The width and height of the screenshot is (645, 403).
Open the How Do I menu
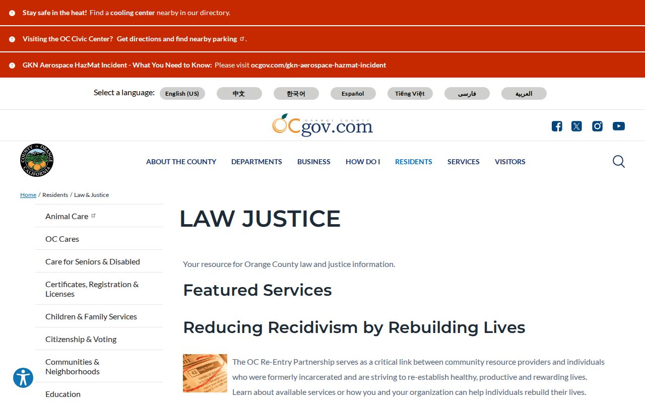point(363,162)
